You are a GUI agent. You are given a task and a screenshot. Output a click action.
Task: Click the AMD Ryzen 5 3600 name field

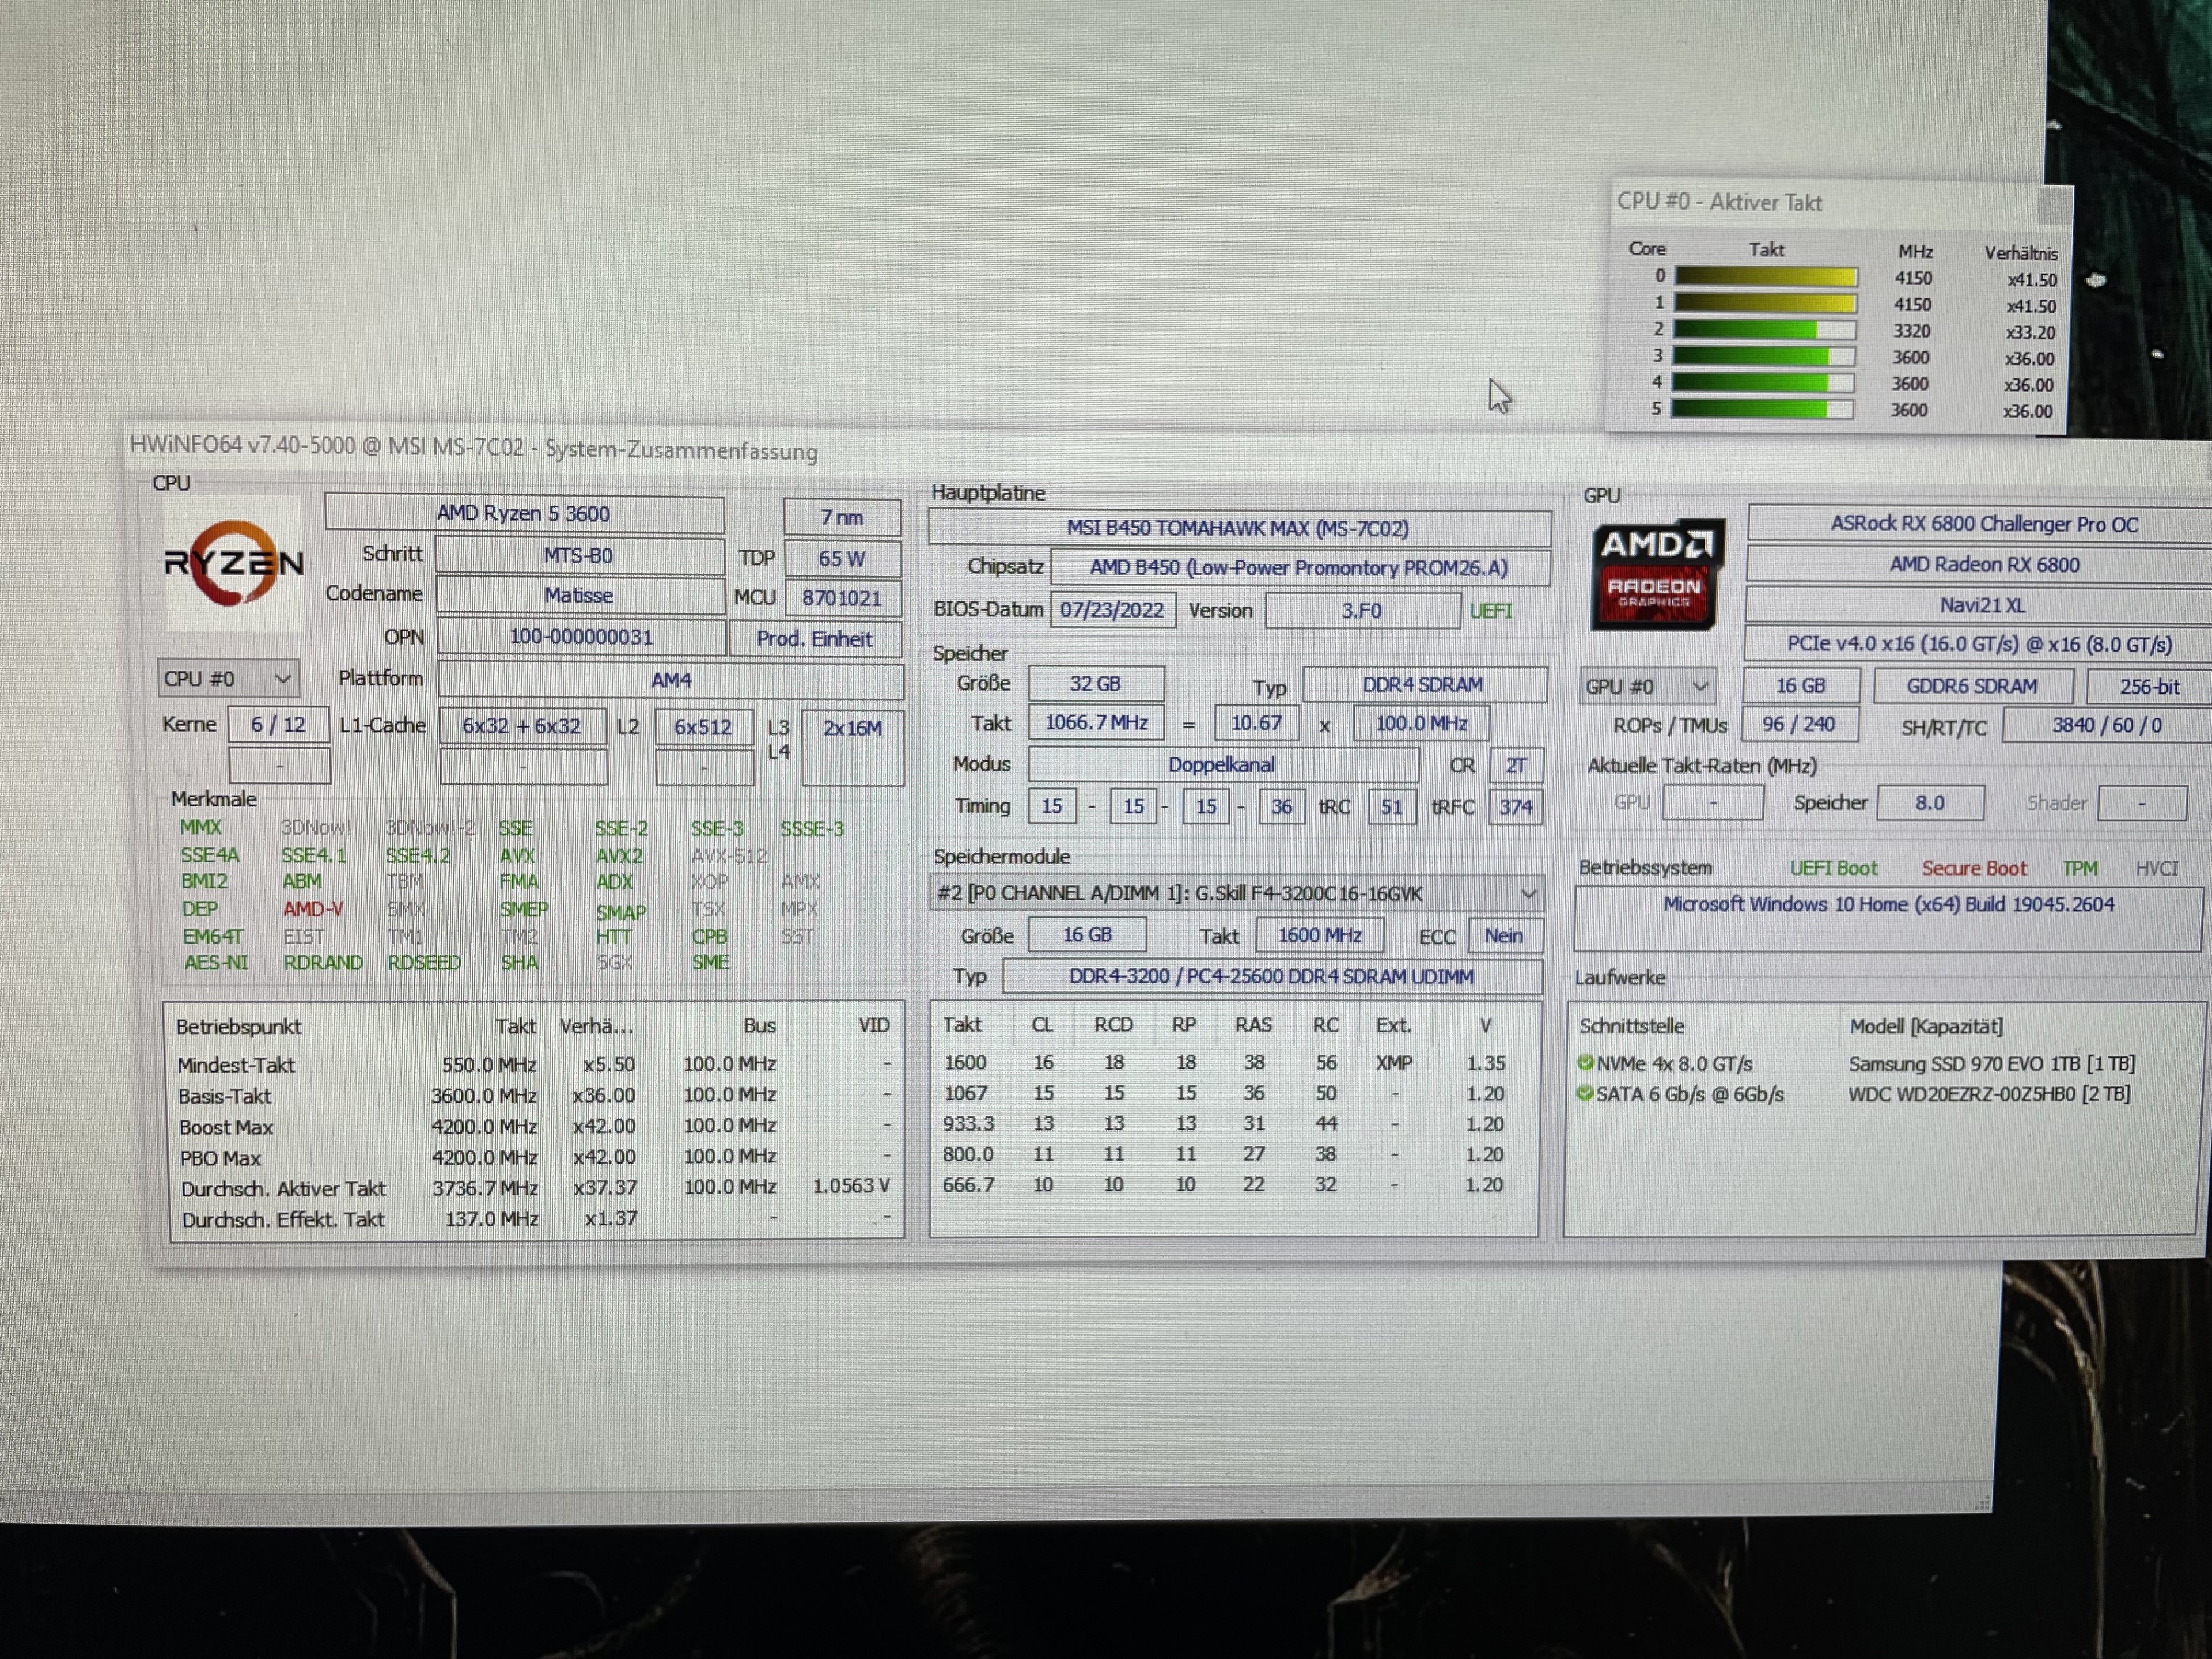[x=523, y=514]
